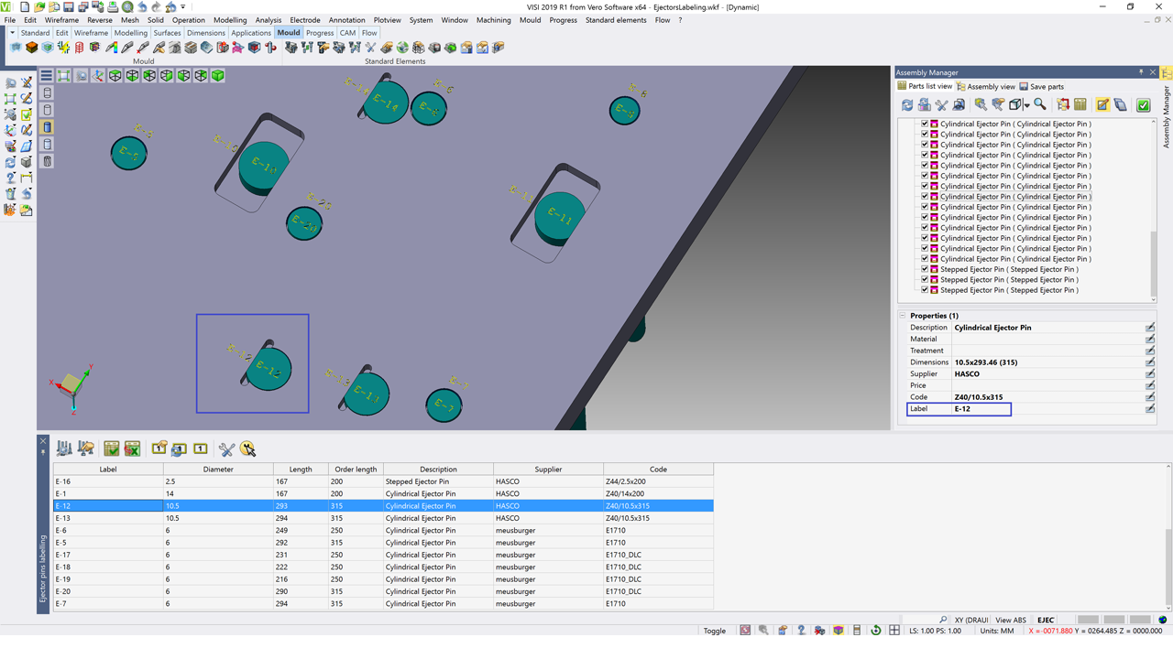1173x659 pixels.
Task: Close the Ejector pins labelling panel
Action: (x=42, y=441)
